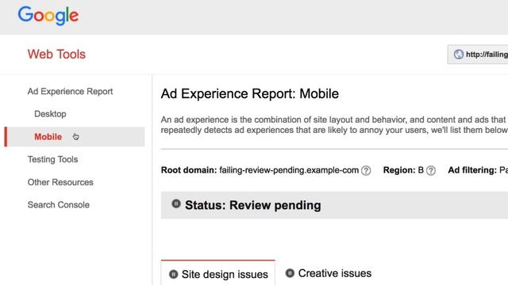This screenshot has width=508, height=285.
Task: Click help icon next to Root domain
Action: (366, 170)
